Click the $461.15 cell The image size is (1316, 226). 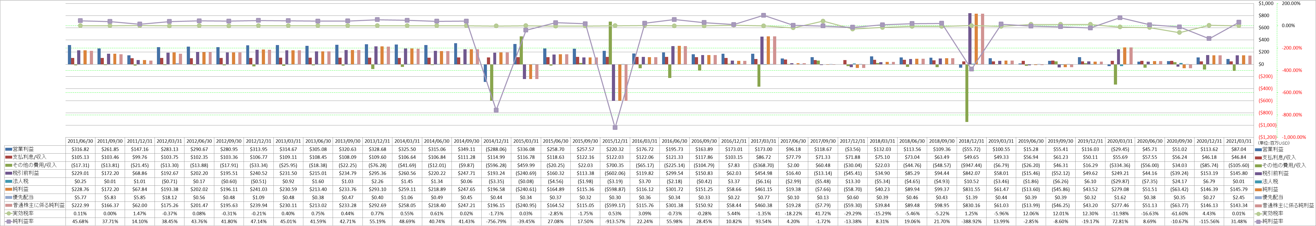(x=763, y=189)
